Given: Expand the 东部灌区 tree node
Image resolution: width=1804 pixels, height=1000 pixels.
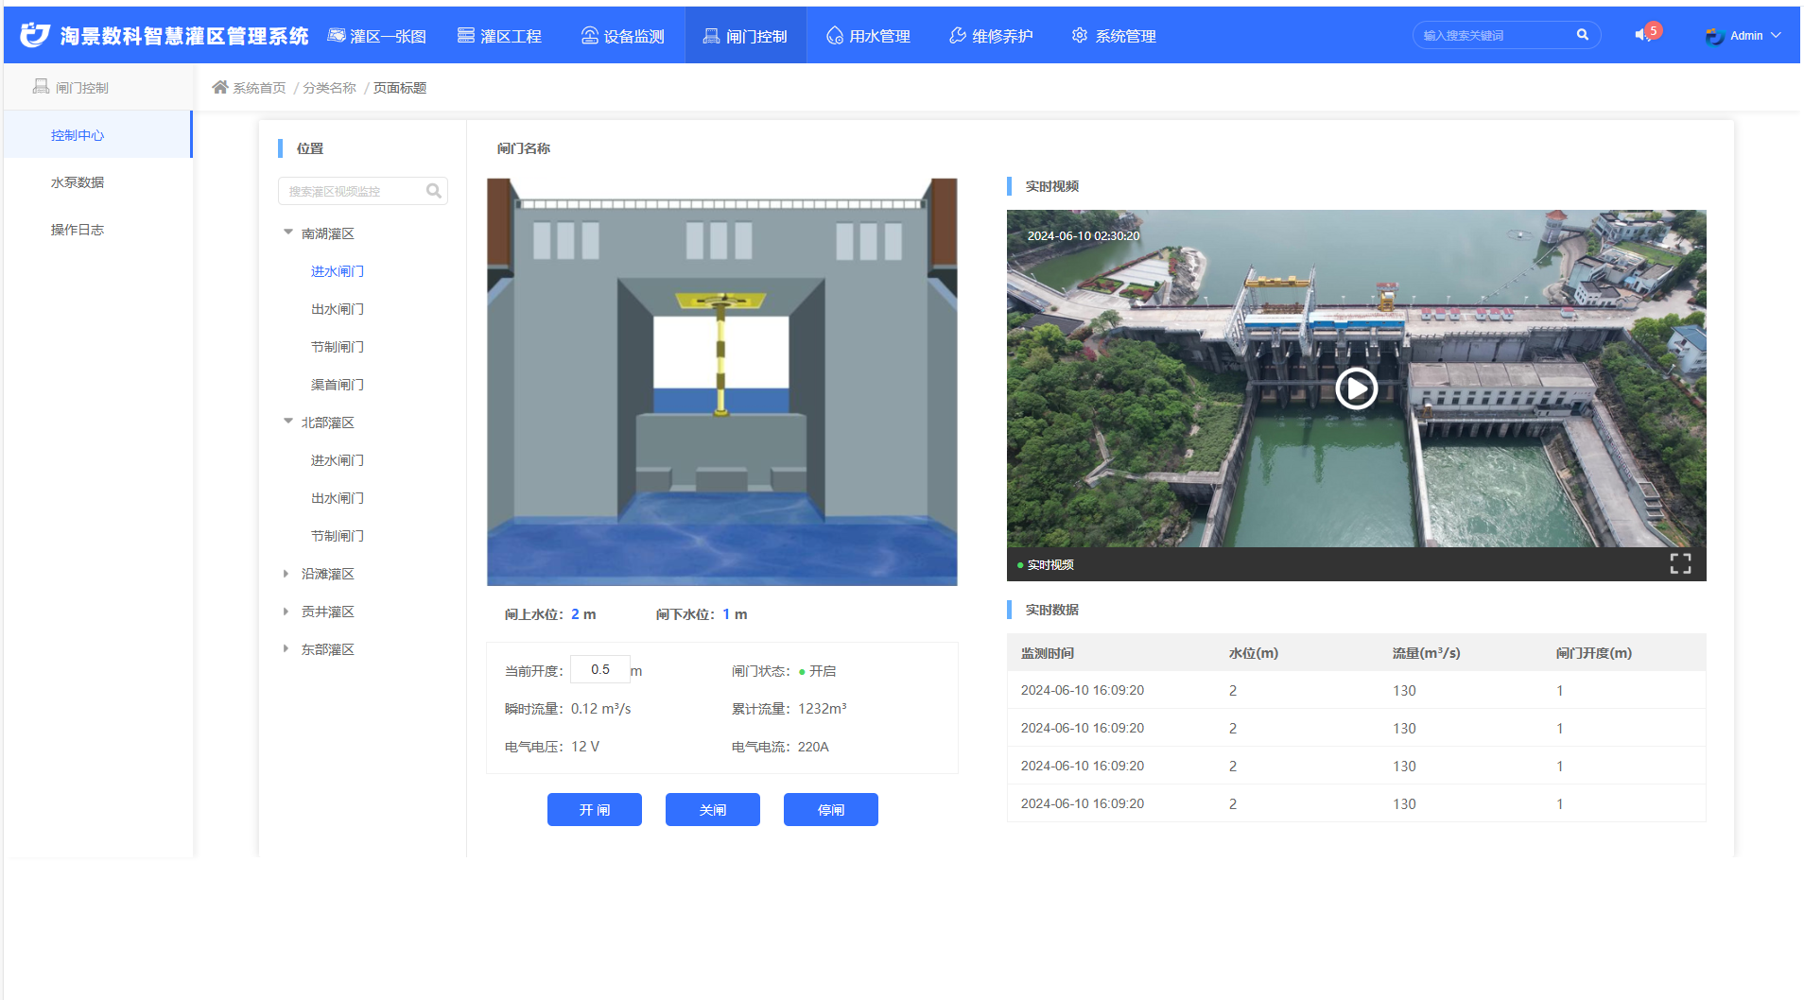Looking at the screenshot, I should (286, 649).
